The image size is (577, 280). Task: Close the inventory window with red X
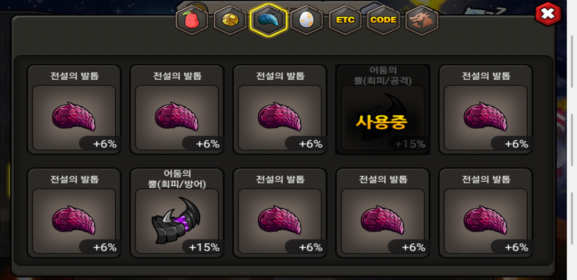tap(548, 14)
